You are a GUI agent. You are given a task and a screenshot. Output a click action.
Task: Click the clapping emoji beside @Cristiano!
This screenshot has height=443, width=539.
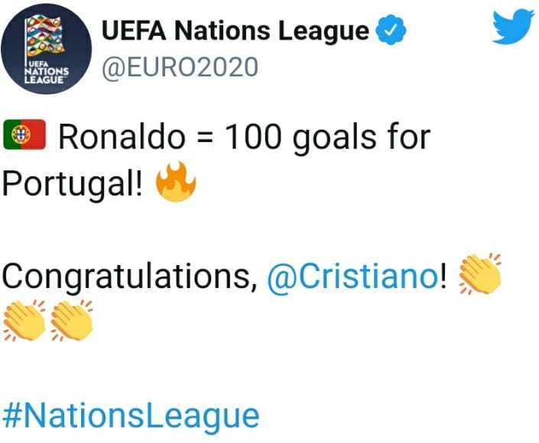[x=480, y=274]
